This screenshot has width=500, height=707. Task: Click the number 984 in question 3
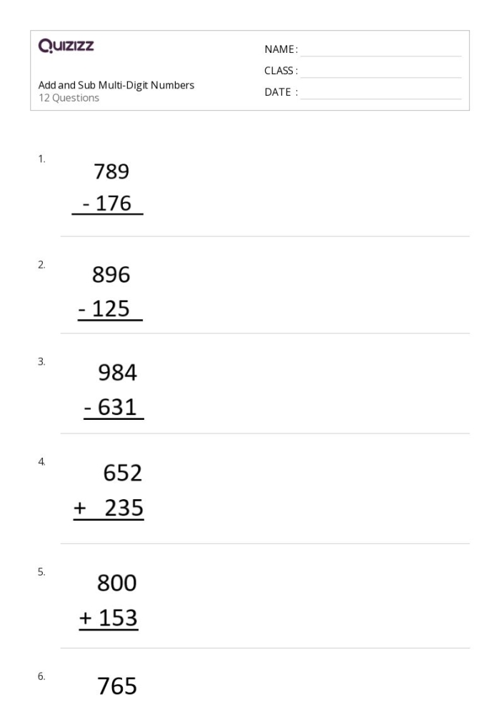pyautogui.click(x=117, y=372)
